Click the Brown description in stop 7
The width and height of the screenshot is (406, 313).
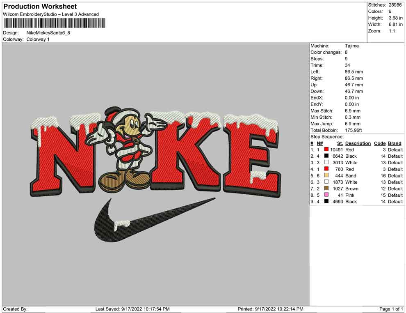[x=351, y=189]
